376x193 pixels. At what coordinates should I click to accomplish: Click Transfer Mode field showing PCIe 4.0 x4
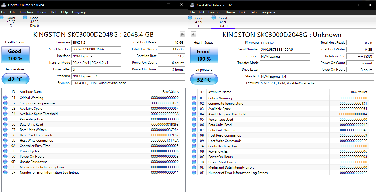coord(96,63)
